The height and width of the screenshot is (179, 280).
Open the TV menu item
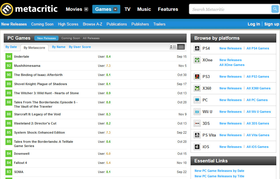click(x=127, y=9)
